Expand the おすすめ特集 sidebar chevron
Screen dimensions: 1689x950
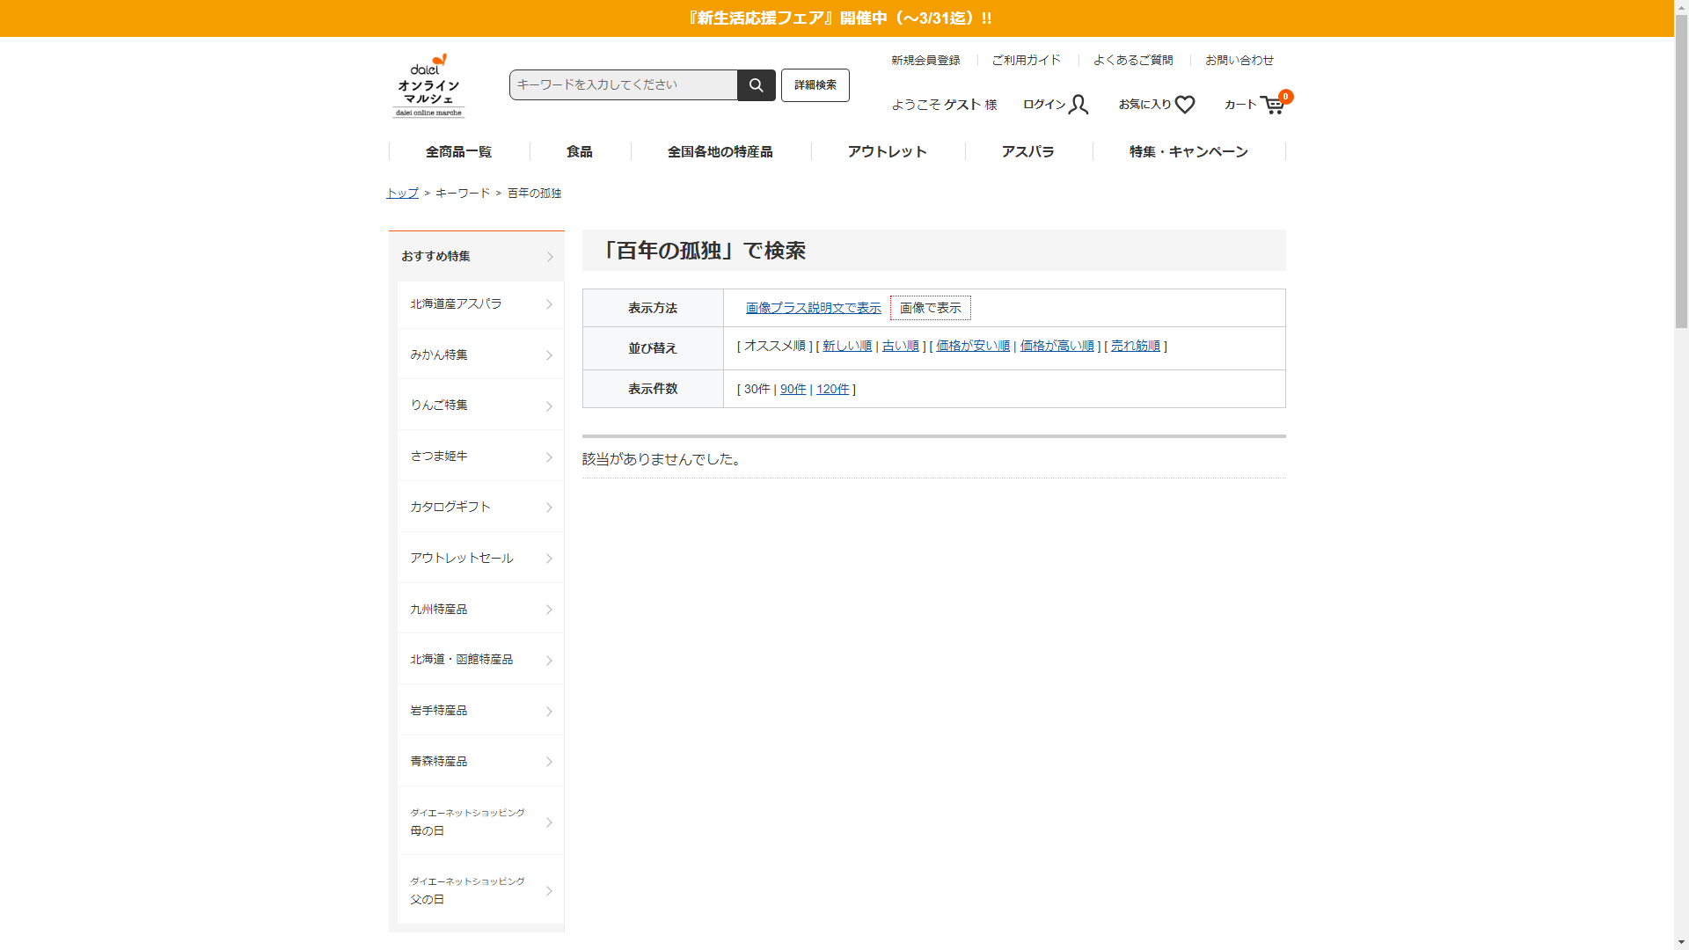tap(550, 257)
